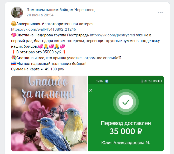Open the green transfer receipt screenshot
The image size is (174, 154).
[x=126, y=114]
